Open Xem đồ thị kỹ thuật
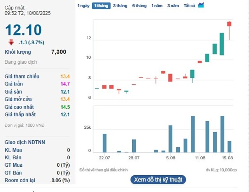Screen dimensions: 249x192 (158, 180)
